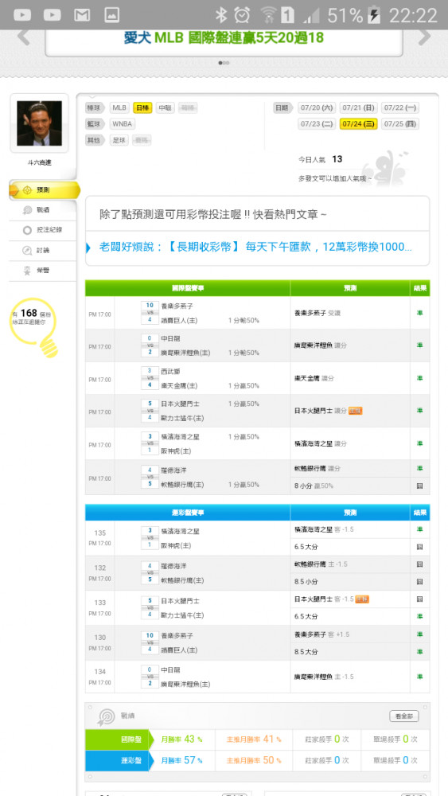Click the orange 主推 badge in 運彩盤 table
This screenshot has width=448, height=796.
click(x=362, y=599)
